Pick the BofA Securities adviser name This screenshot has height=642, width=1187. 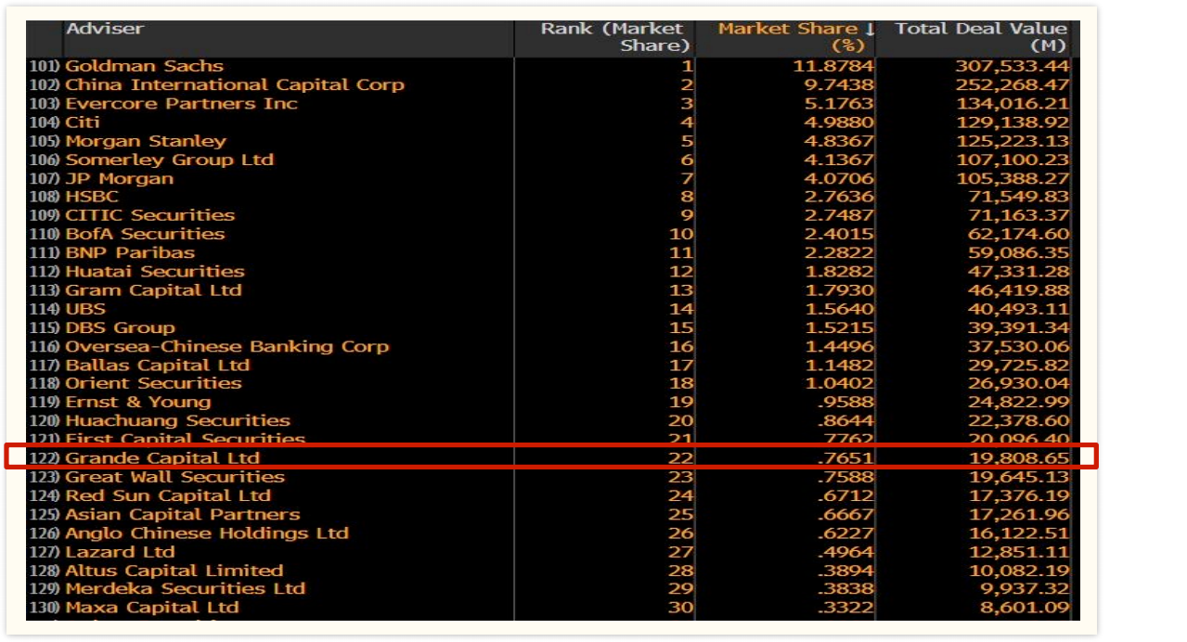[x=145, y=234]
